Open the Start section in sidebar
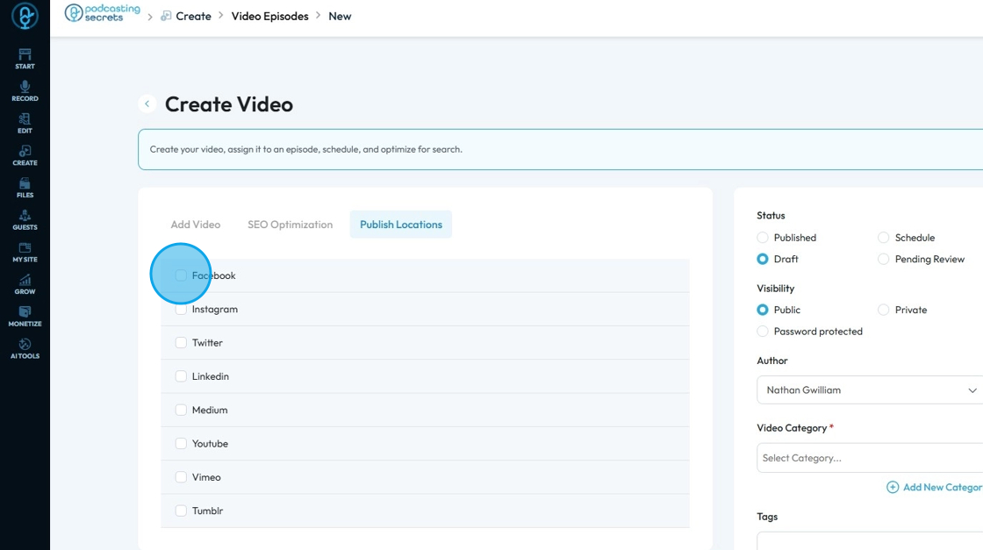 pyautogui.click(x=25, y=58)
